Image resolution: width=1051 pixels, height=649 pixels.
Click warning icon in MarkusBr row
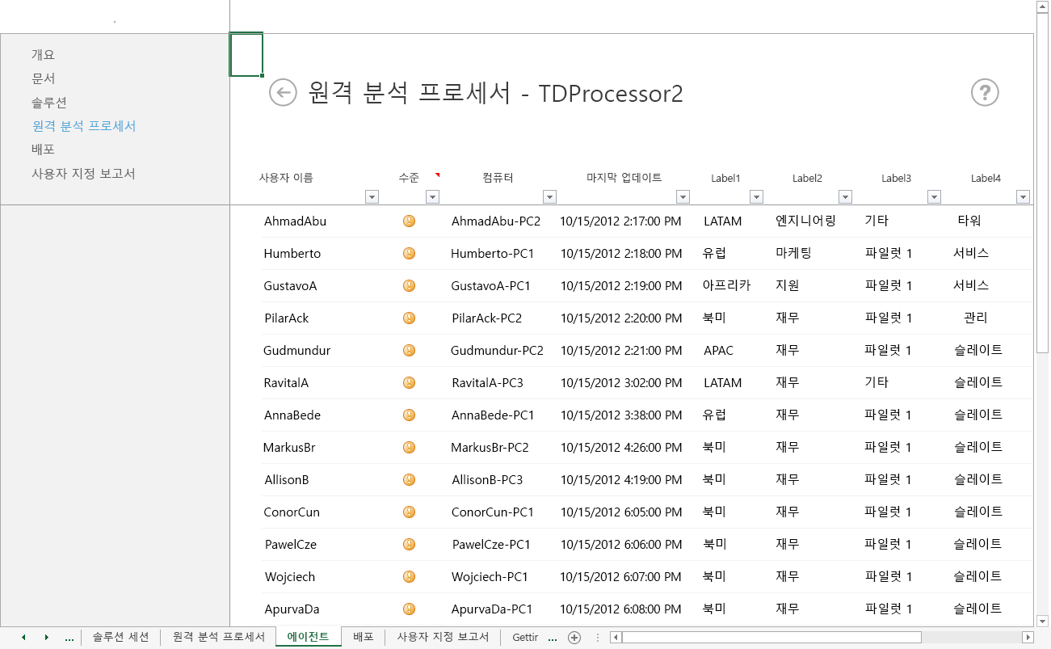tap(409, 447)
